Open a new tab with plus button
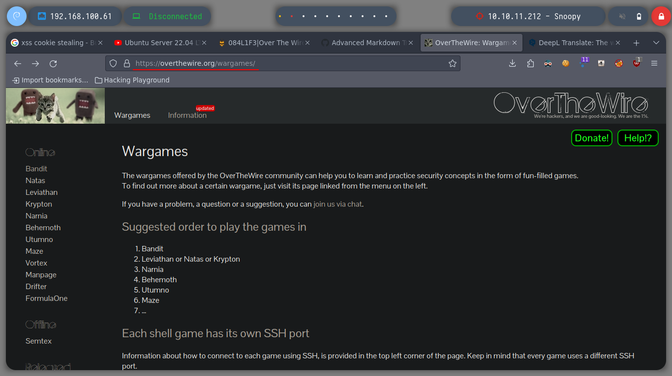 [636, 43]
